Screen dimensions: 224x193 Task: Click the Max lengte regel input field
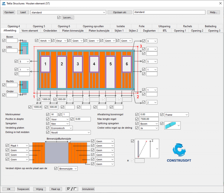(149, 119)
